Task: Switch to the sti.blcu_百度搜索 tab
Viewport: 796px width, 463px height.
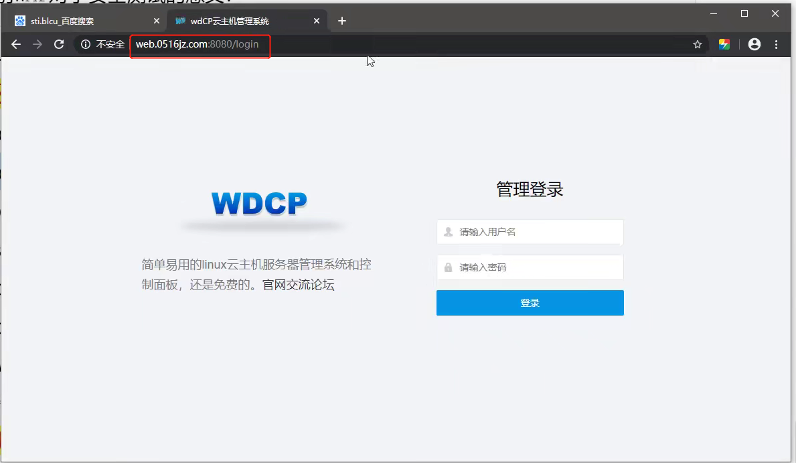Action: 84,21
